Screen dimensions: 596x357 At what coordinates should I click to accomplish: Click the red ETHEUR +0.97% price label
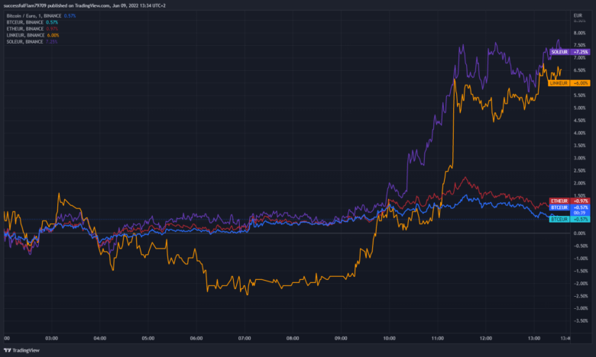coord(570,201)
